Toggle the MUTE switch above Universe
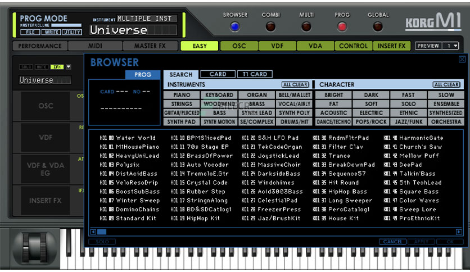The height and width of the screenshot is (272, 470). [42, 67]
